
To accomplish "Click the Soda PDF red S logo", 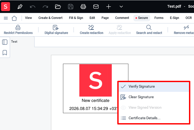I will tap(6, 6).
